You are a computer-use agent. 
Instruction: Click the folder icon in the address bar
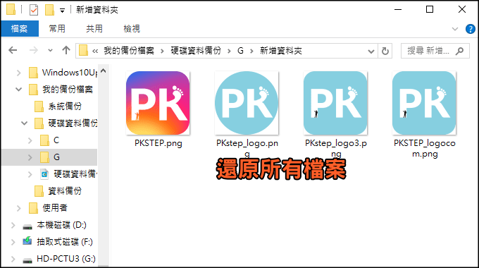click(x=83, y=51)
